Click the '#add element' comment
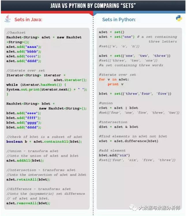The image size is (186, 216). [112, 151]
